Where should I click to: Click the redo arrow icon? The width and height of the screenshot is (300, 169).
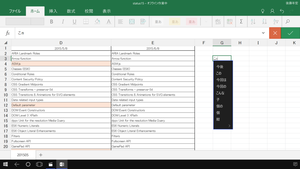(292, 11)
